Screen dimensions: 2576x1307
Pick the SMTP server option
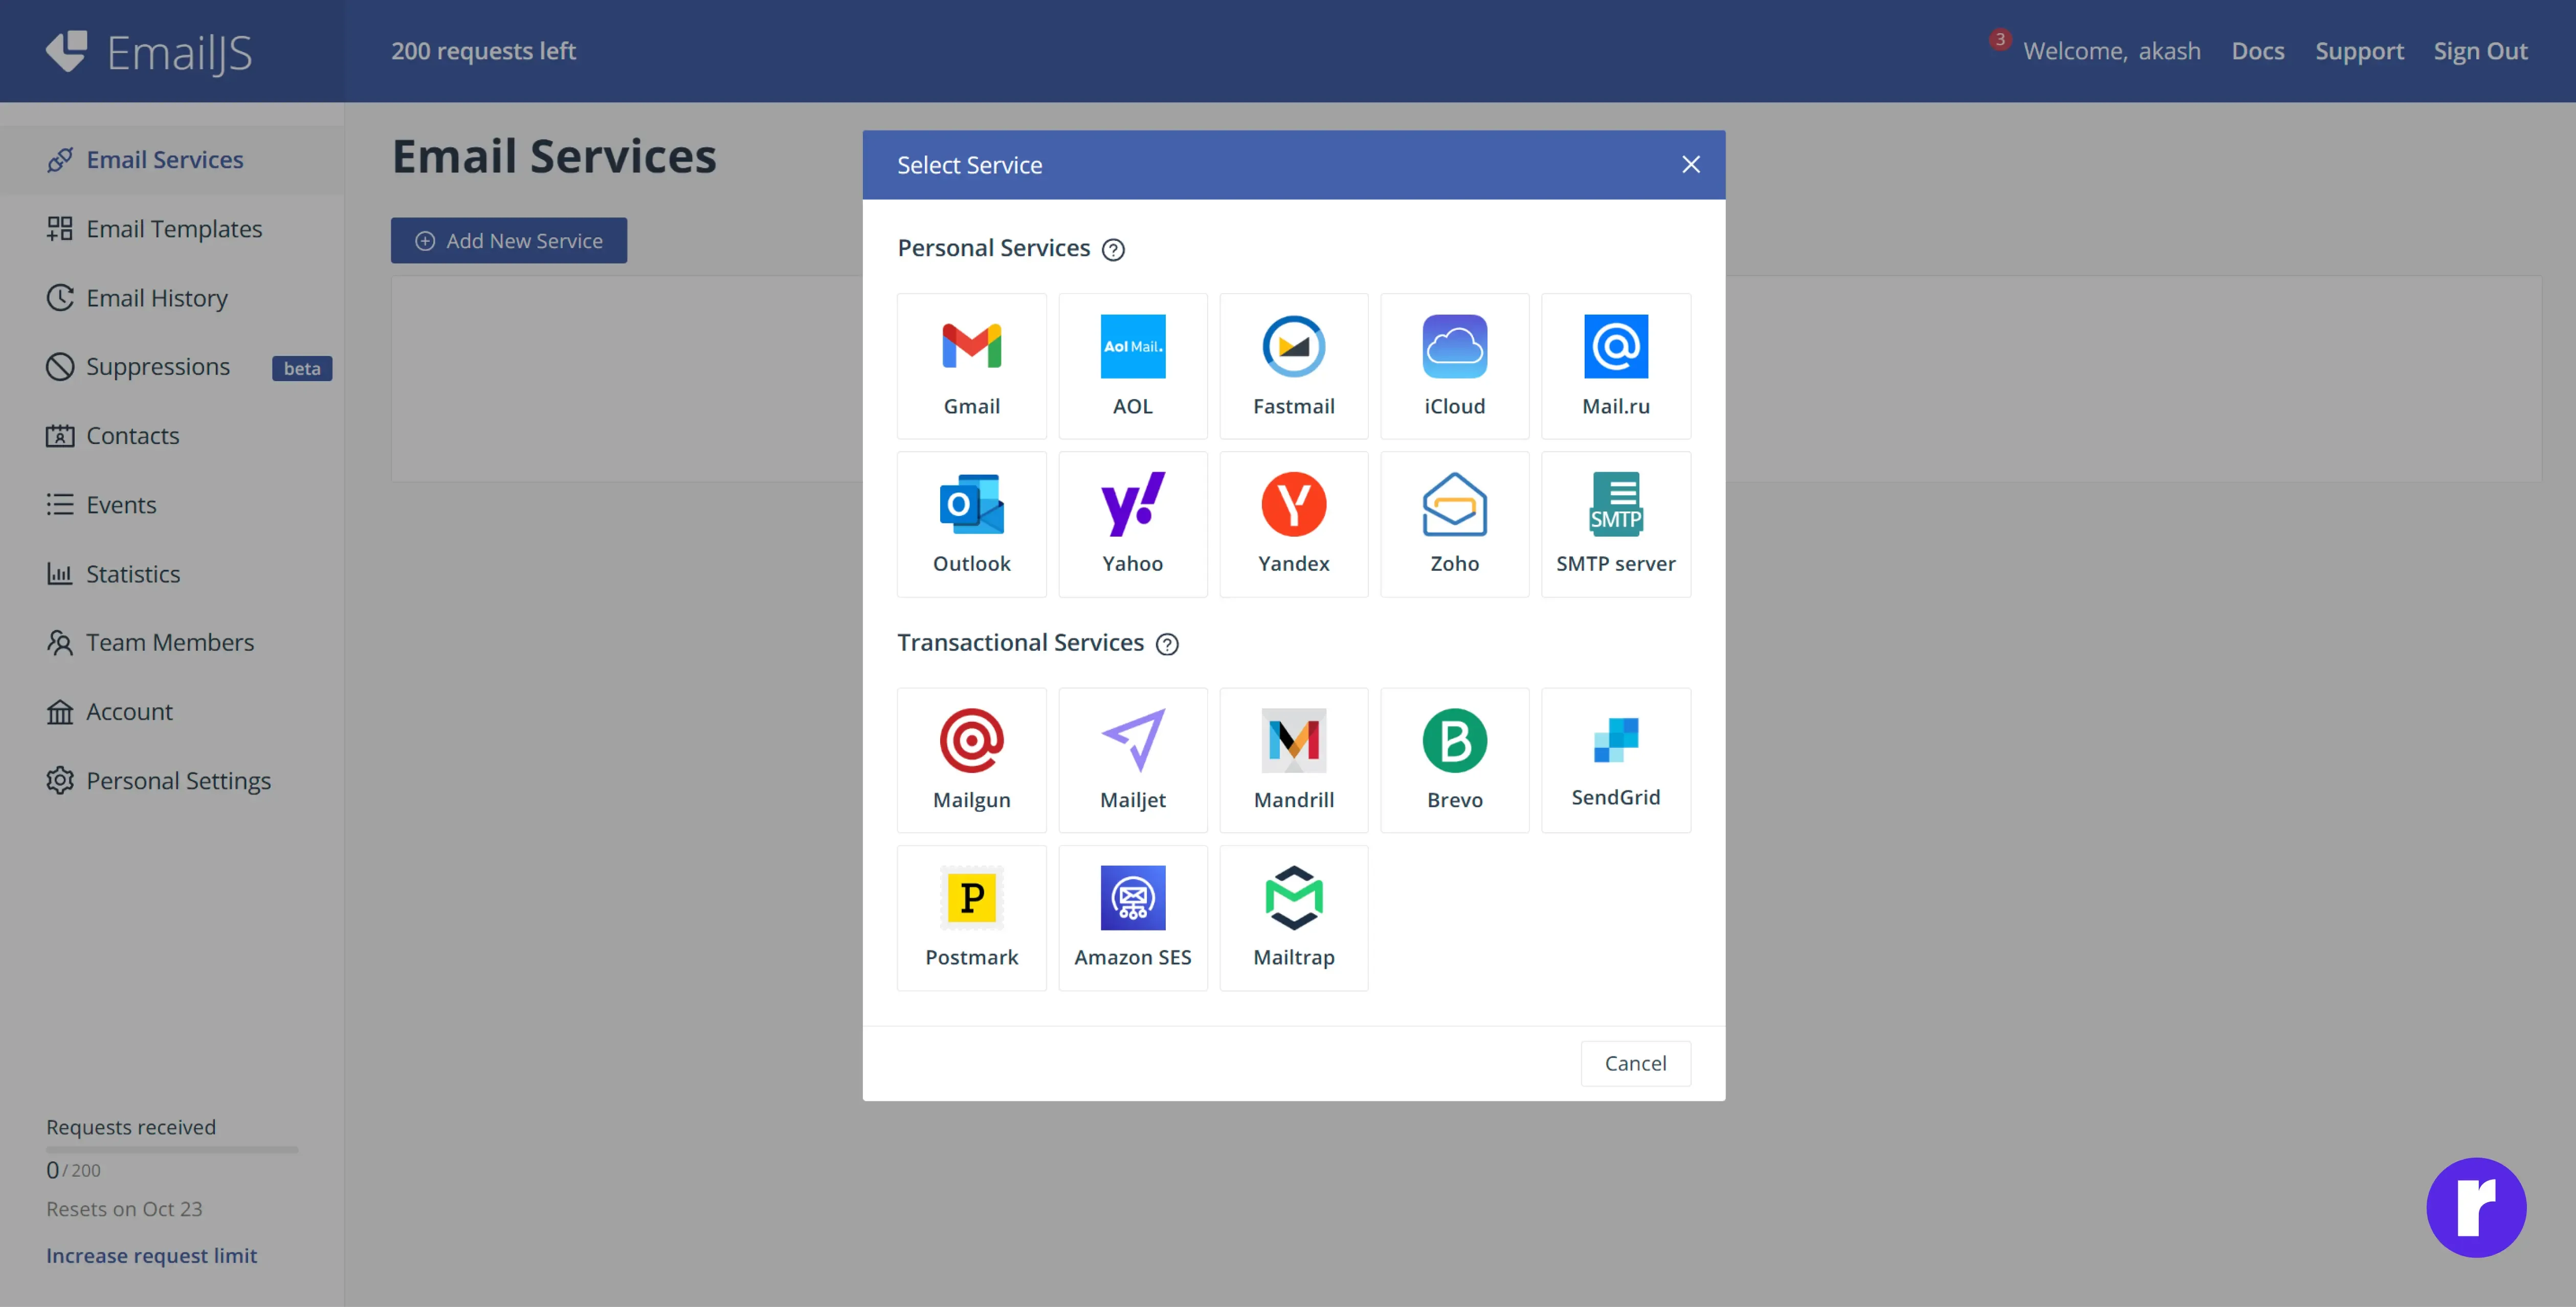click(x=1615, y=524)
